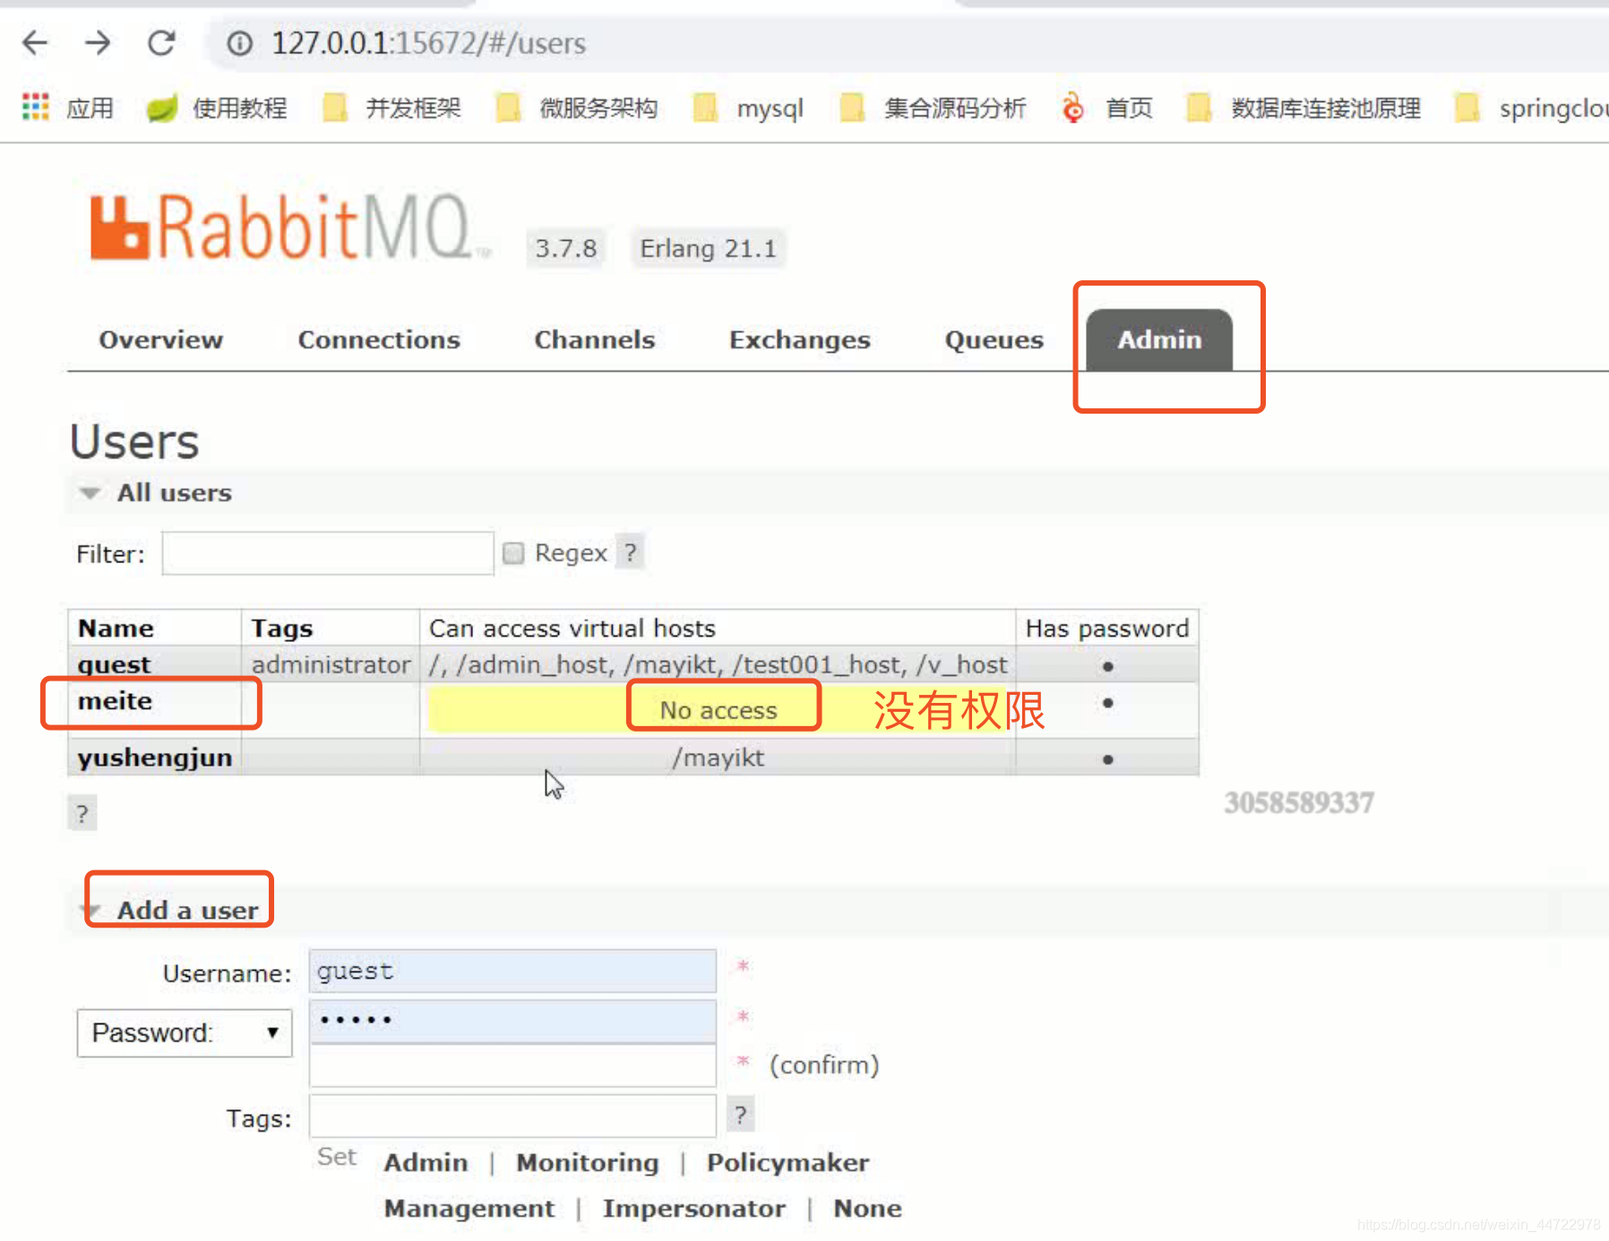
Task: Switch to the Exchanges tab
Action: click(799, 339)
